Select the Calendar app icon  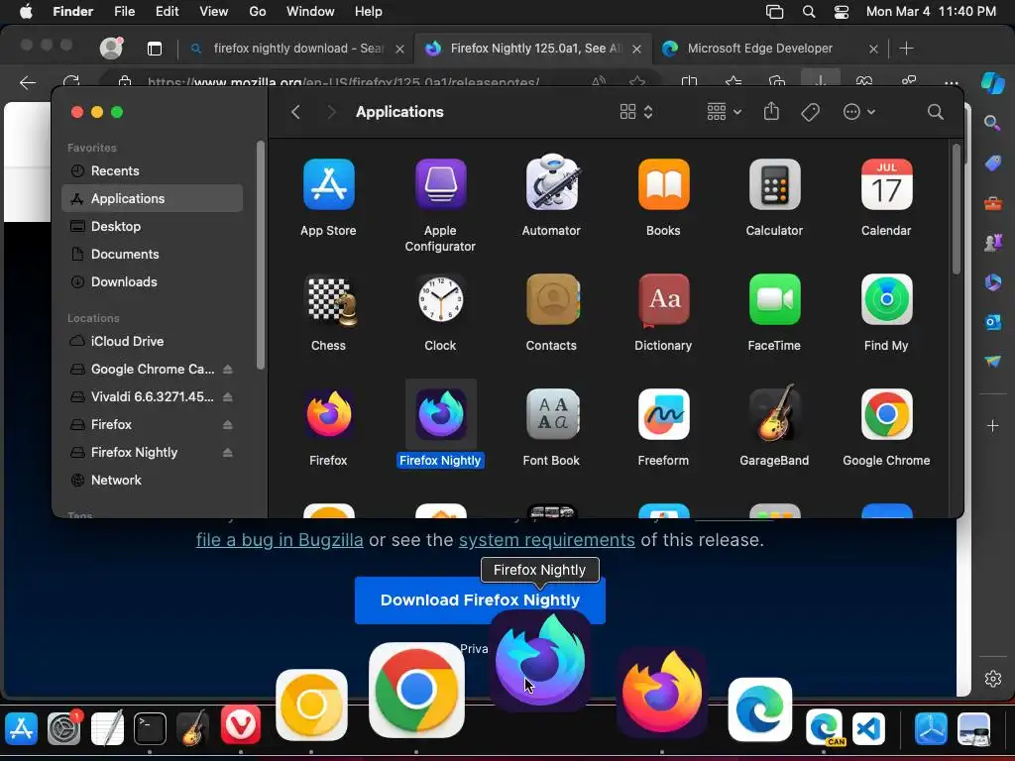coord(886,185)
